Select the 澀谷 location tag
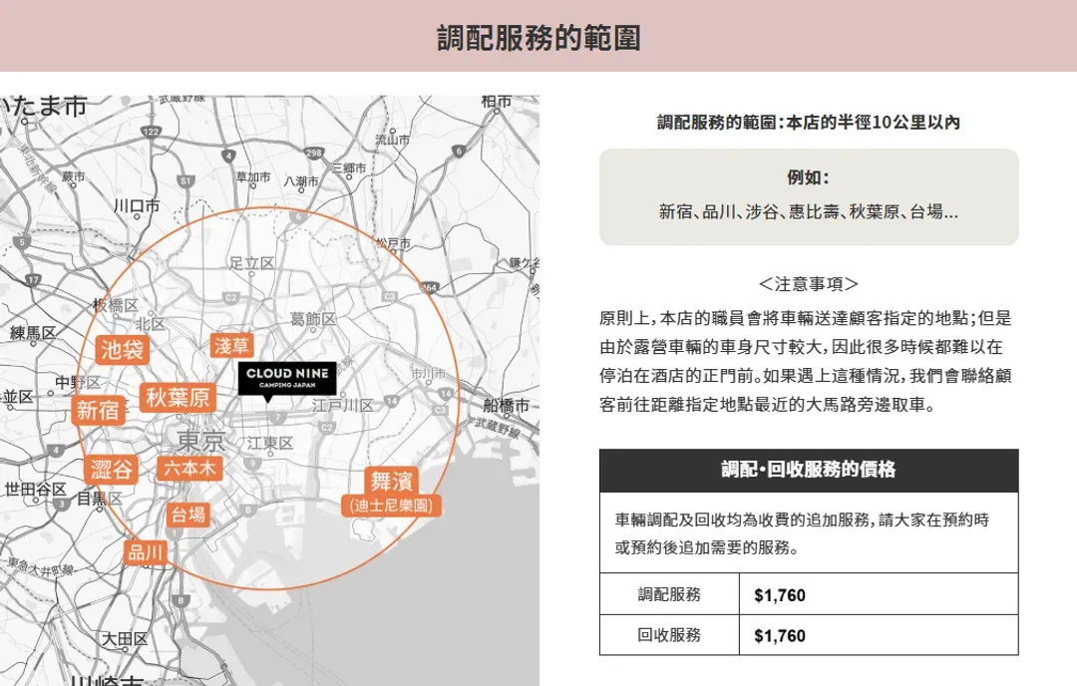This screenshot has width=1077, height=686. click(x=111, y=470)
